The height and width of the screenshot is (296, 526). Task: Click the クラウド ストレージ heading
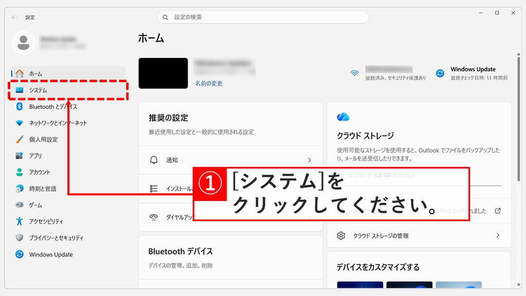pyautogui.click(x=365, y=136)
